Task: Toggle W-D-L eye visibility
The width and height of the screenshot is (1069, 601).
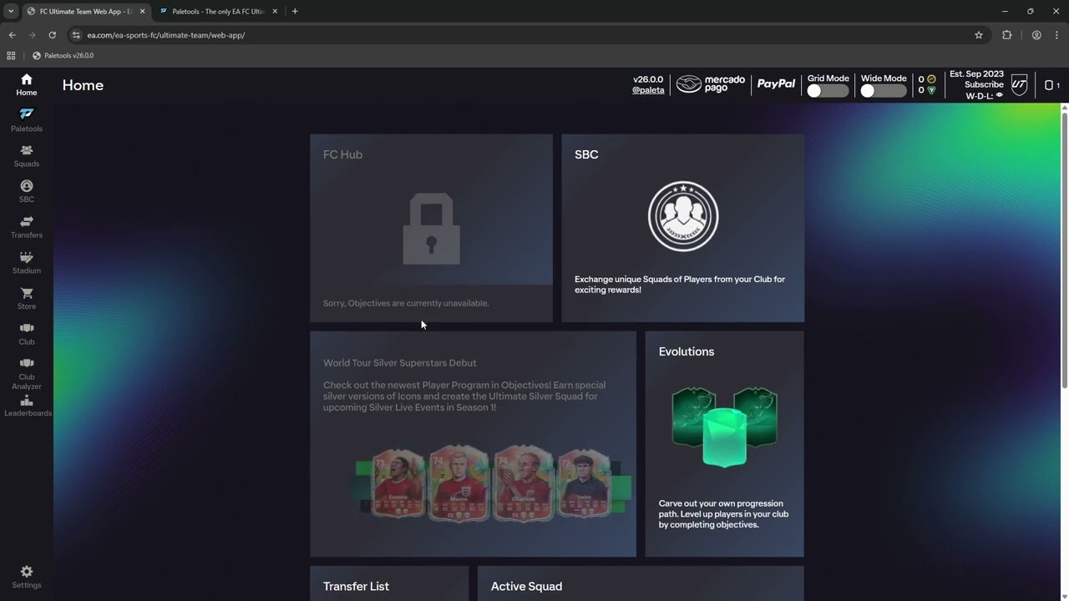Action: coord(999,95)
